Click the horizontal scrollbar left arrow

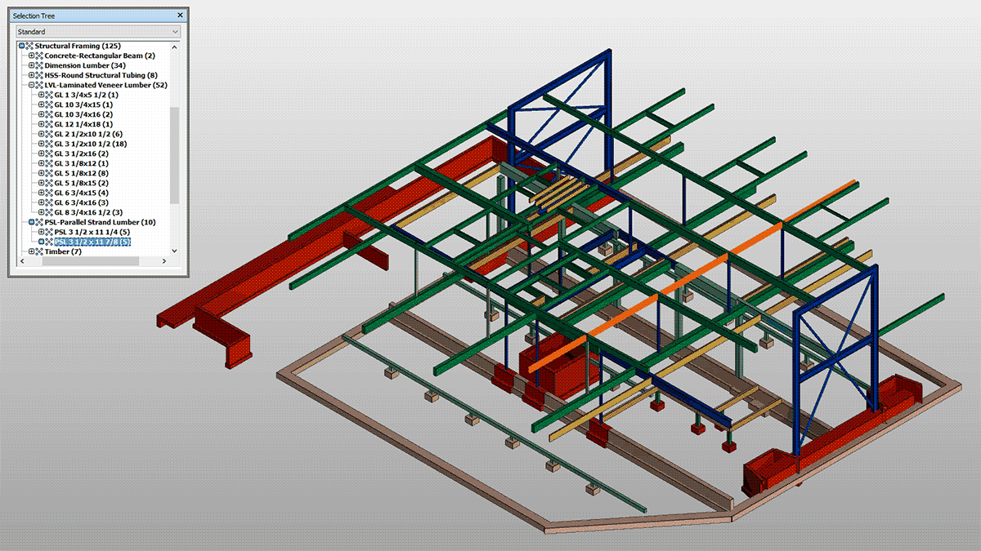tap(21, 261)
